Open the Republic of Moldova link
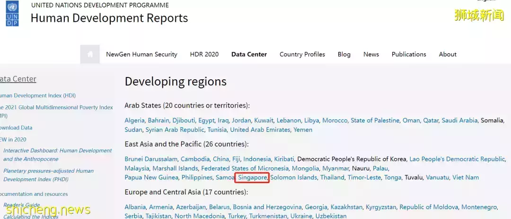Screen dimensions: 511x219 pyautogui.click(x=429, y=207)
